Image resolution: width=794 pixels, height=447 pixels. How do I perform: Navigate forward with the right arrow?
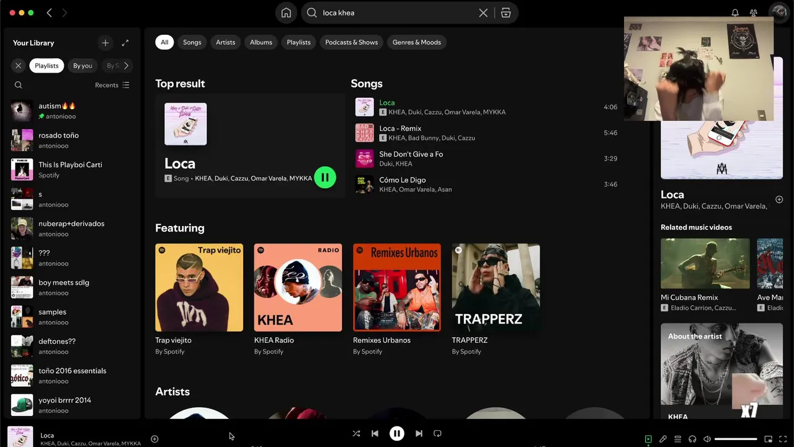(65, 12)
